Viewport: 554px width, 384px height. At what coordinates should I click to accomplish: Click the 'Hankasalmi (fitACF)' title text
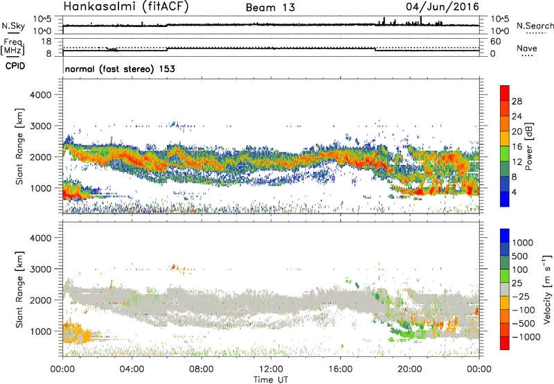pos(126,7)
